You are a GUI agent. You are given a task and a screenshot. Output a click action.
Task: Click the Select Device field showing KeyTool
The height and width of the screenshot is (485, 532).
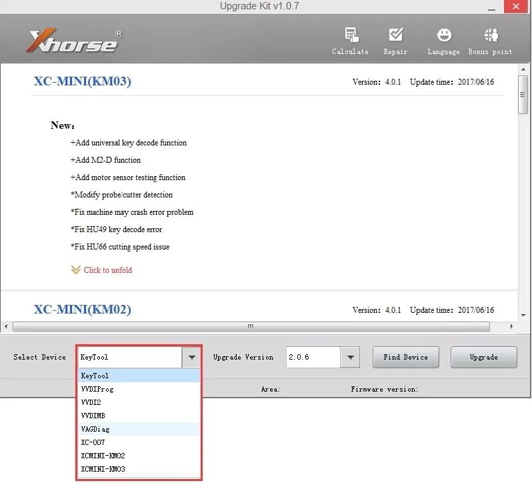point(130,357)
